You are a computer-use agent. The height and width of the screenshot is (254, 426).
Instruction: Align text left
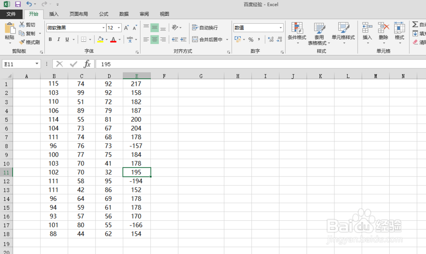pos(146,39)
